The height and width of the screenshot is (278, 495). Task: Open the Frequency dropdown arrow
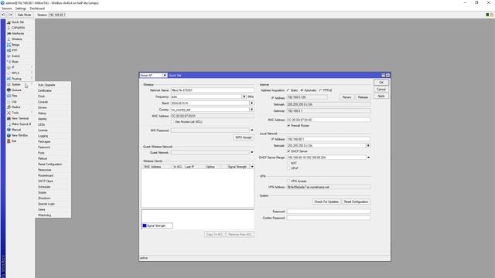pos(244,97)
